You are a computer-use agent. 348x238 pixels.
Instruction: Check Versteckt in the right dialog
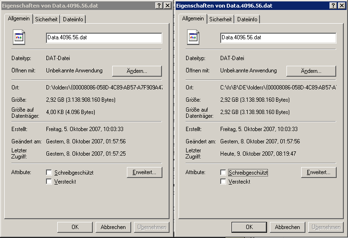point(223,182)
